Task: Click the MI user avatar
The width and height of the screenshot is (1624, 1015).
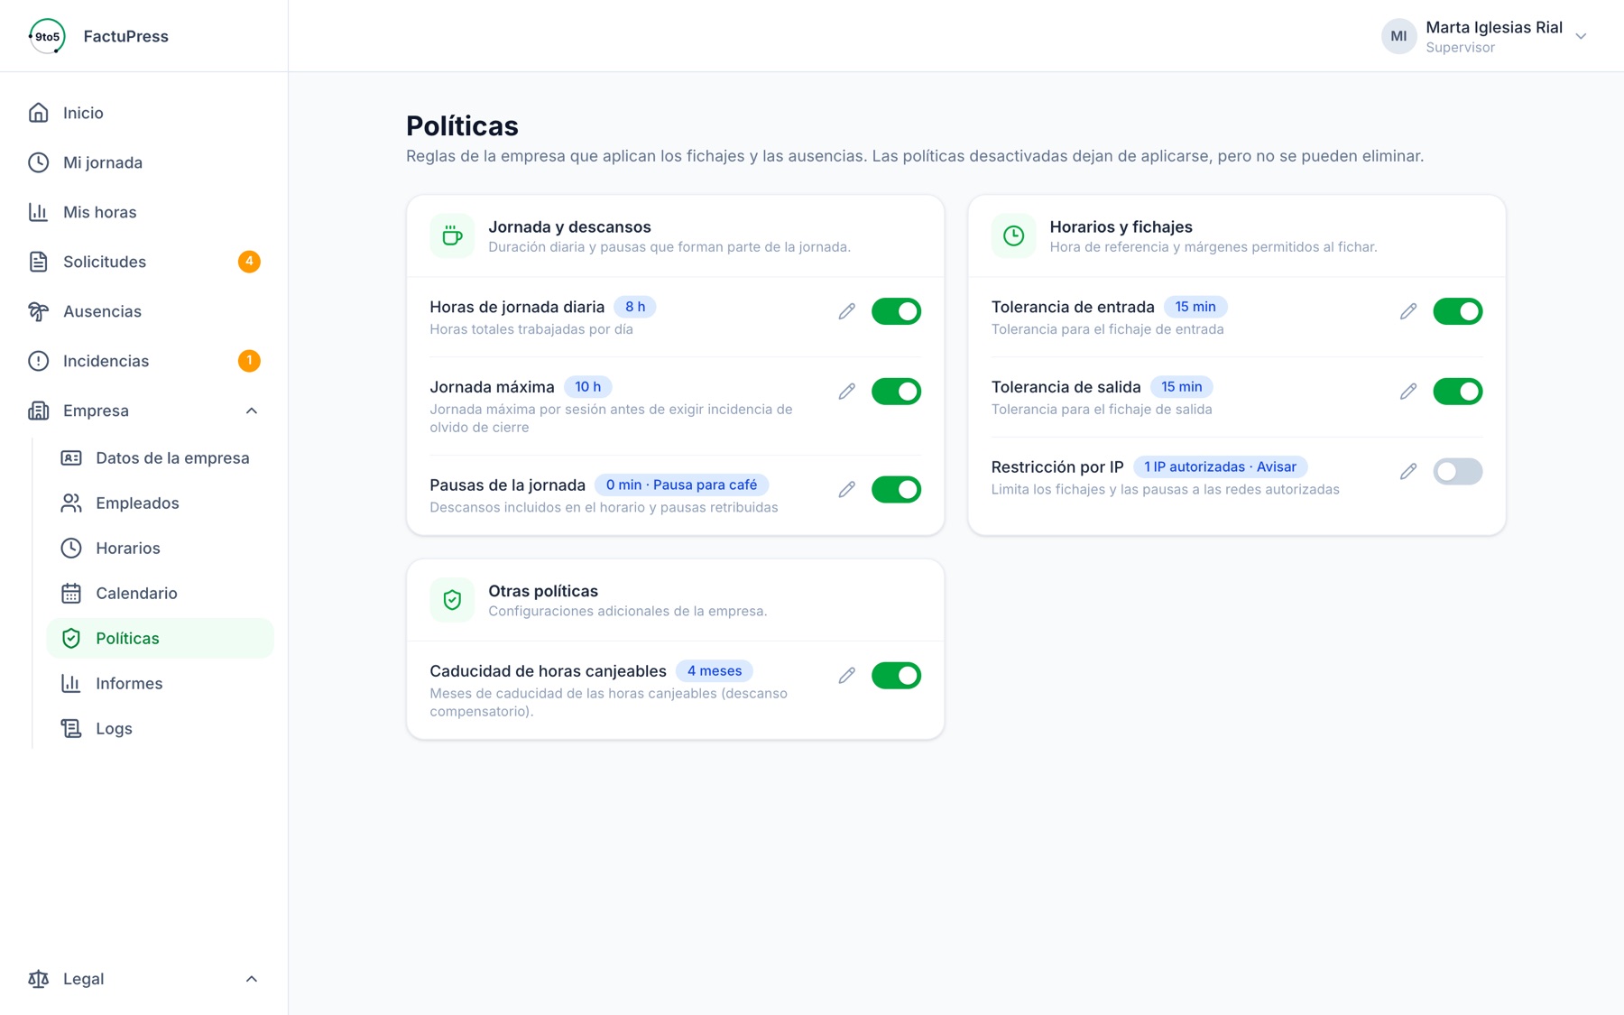Action: pyautogui.click(x=1398, y=36)
